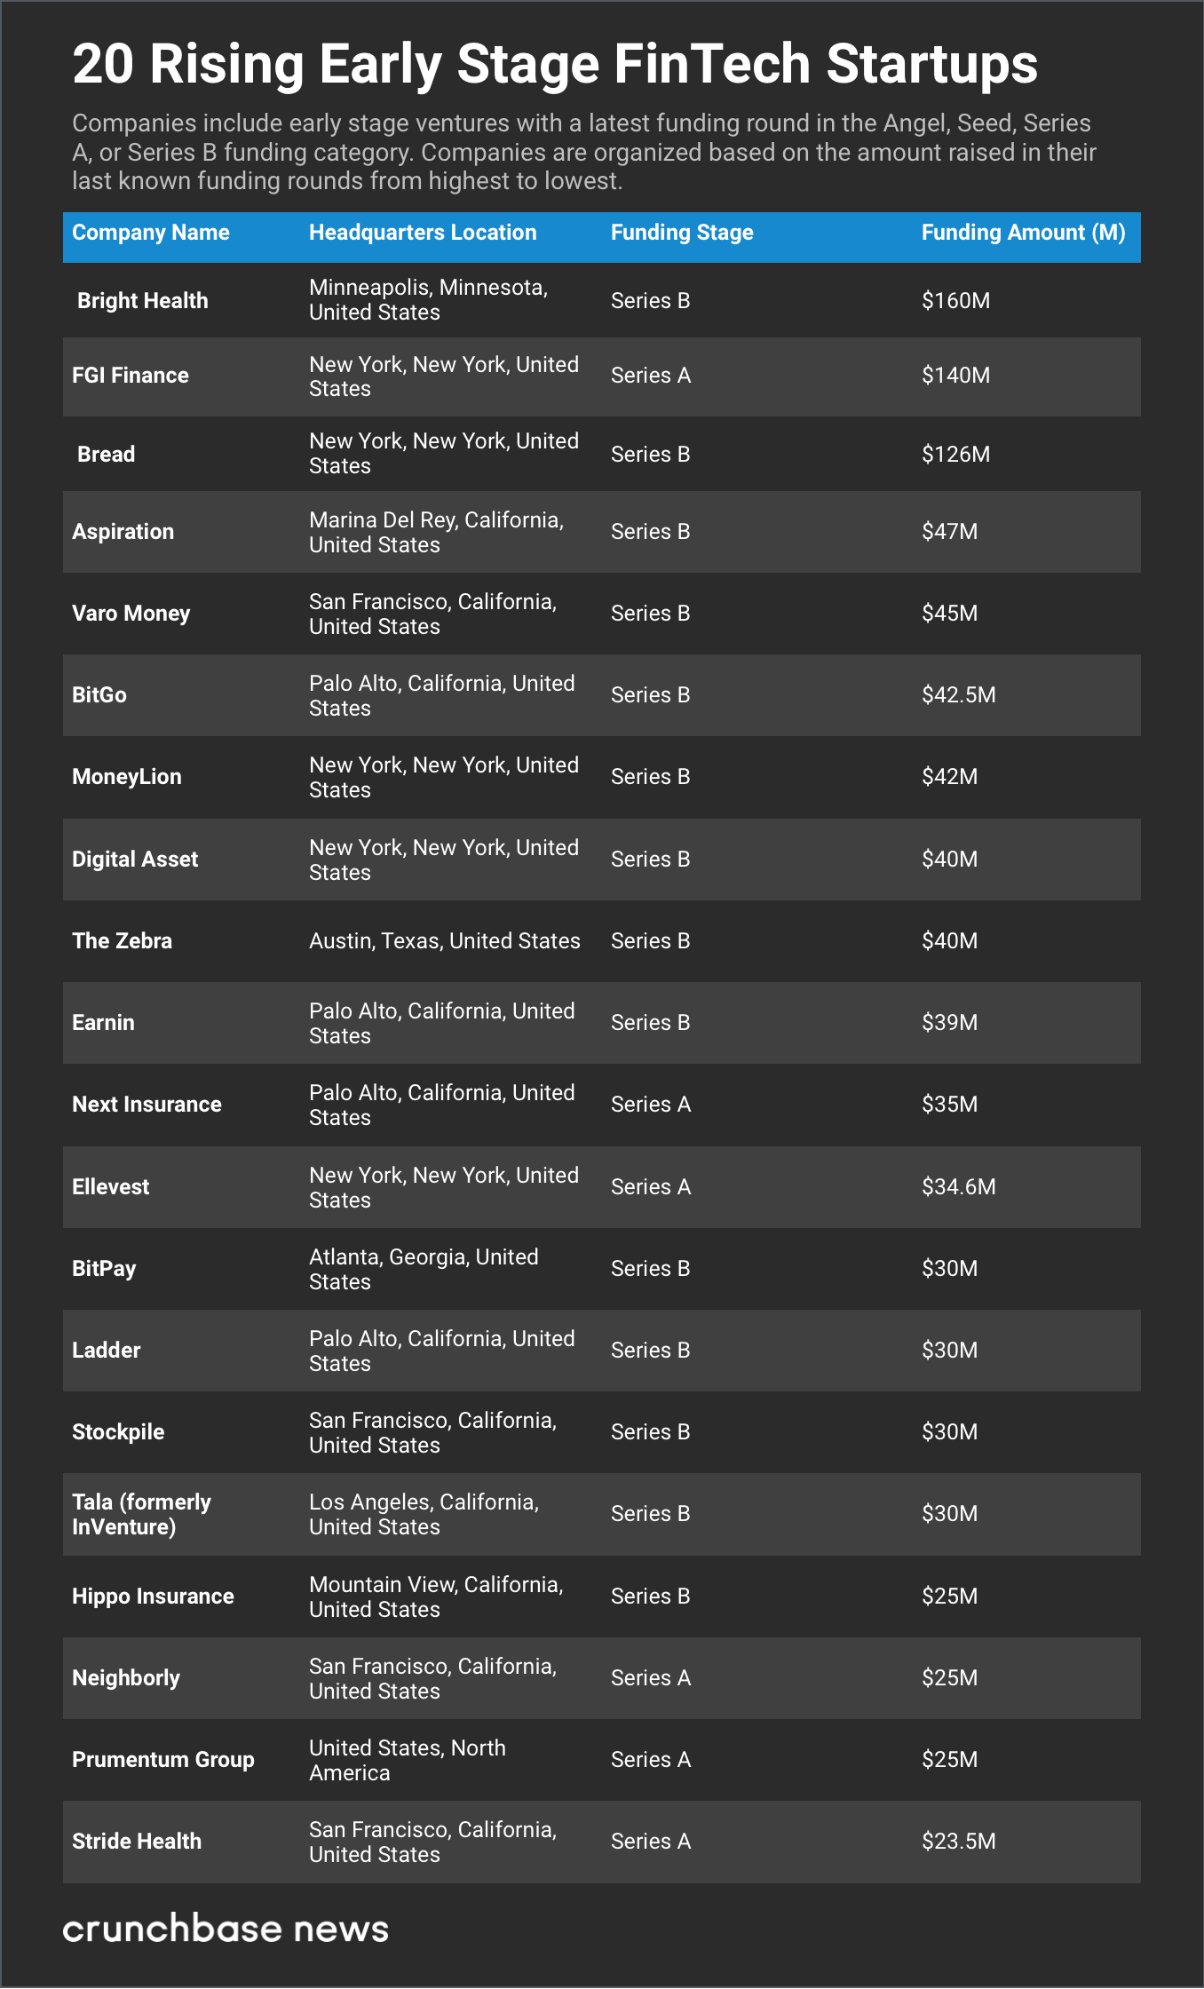
Task: Click on the Varo Money row name
Action: [131, 614]
